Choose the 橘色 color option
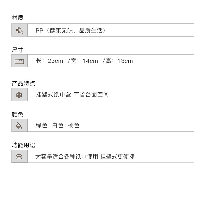 point(74,125)
